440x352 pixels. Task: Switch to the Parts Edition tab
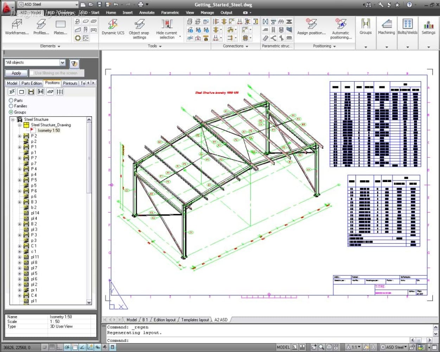tap(31, 83)
